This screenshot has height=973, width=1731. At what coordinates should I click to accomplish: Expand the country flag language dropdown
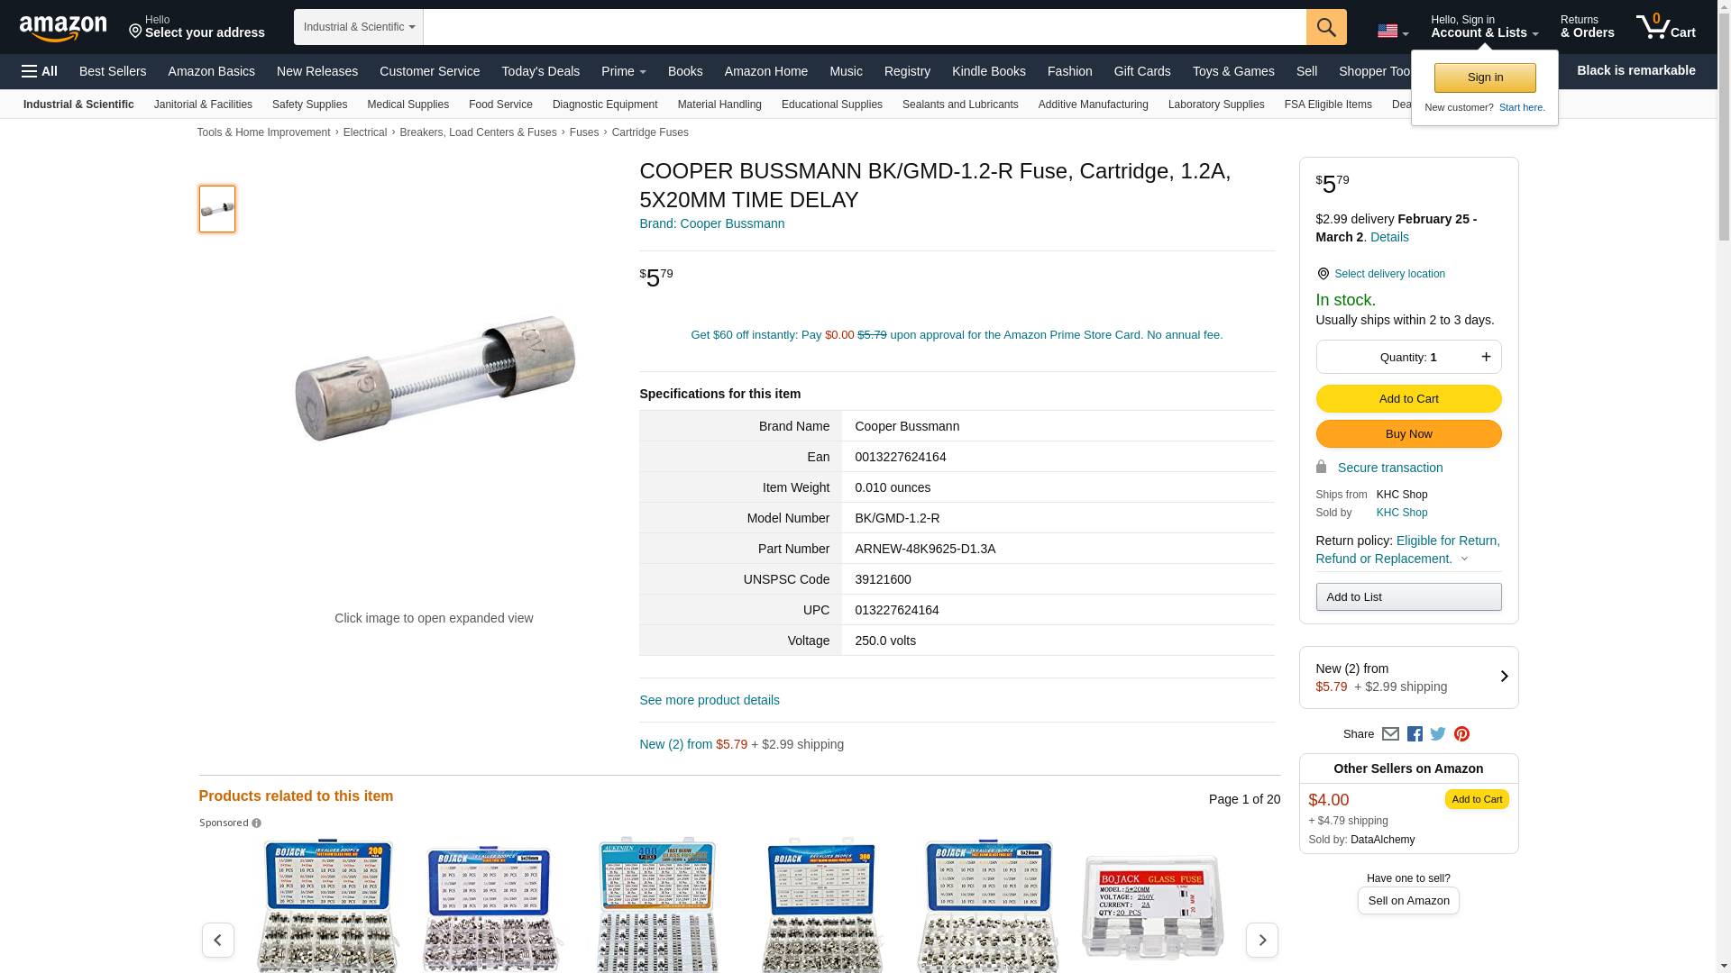[x=1393, y=31]
